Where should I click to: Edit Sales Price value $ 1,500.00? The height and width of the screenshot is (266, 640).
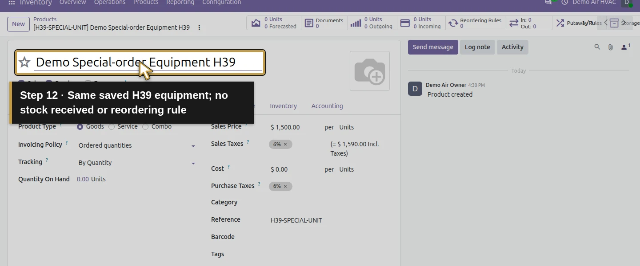(x=285, y=127)
